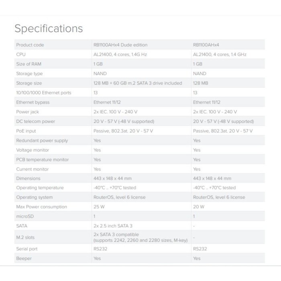Select the CPU row label
This screenshot has width=281, height=281.
(21, 54)
